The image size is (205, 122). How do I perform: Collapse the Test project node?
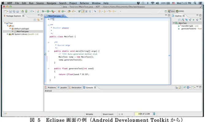point(5,23)
